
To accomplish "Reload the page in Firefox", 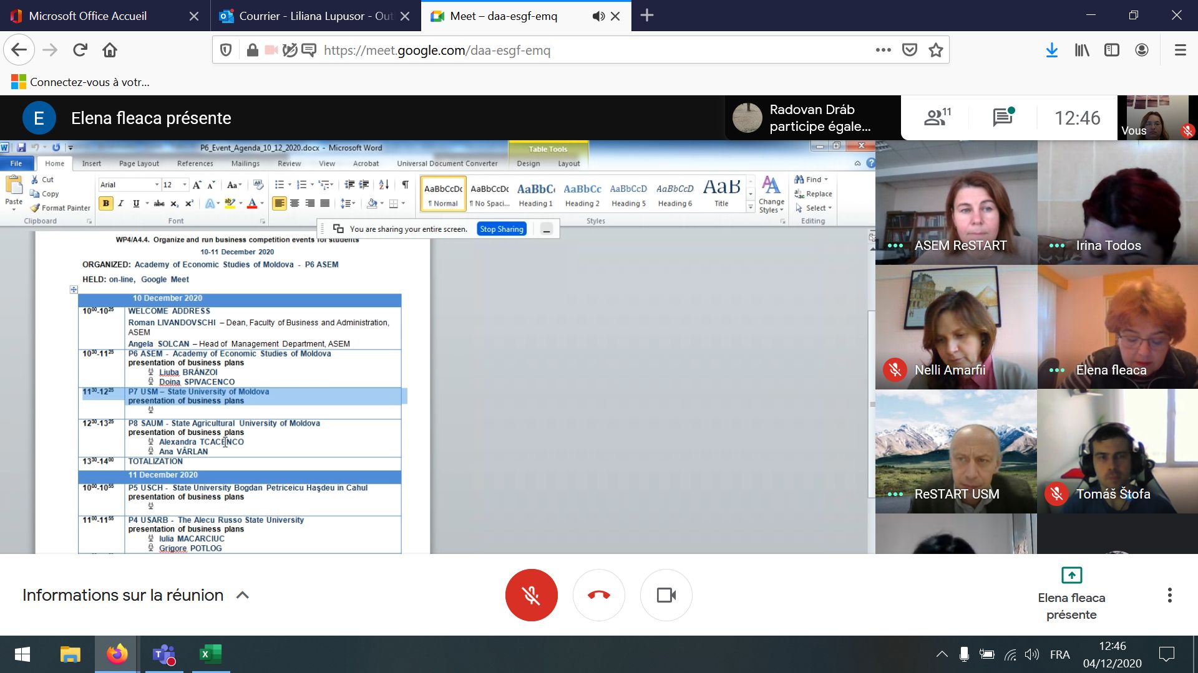I will (x=80, y=50).
